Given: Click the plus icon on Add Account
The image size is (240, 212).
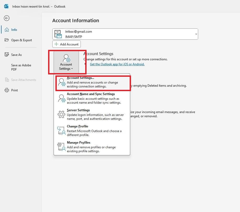Looking at the screenshot, I should [56, 44].
